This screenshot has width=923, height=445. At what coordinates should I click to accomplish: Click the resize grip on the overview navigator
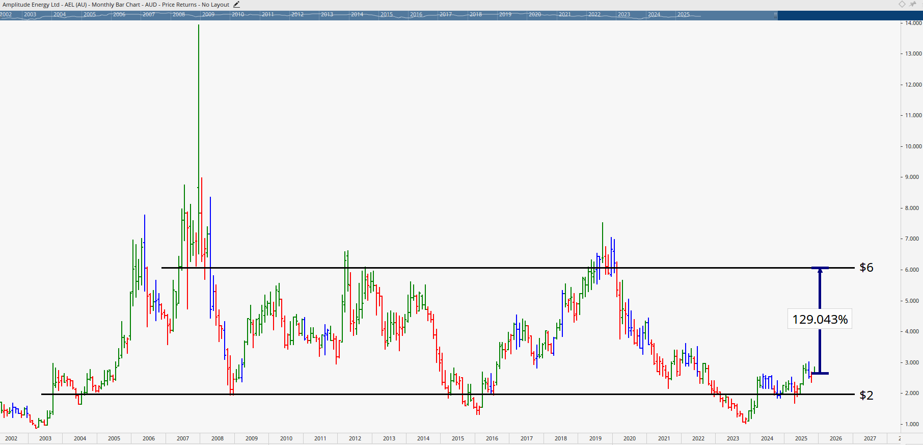(775, 15)
